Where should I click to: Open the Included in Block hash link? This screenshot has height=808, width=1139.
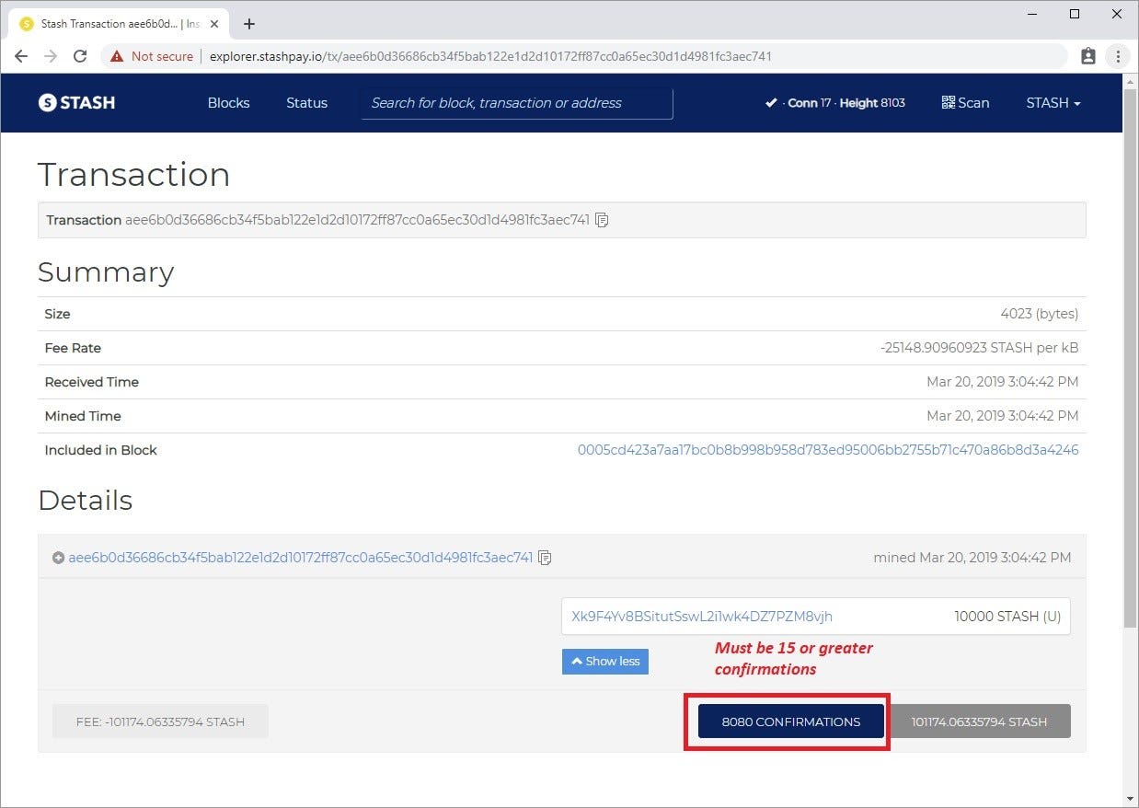828,450
